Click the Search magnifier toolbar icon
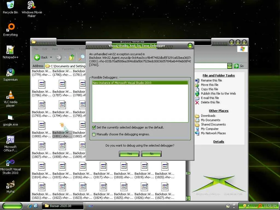 tap(82, 57)
